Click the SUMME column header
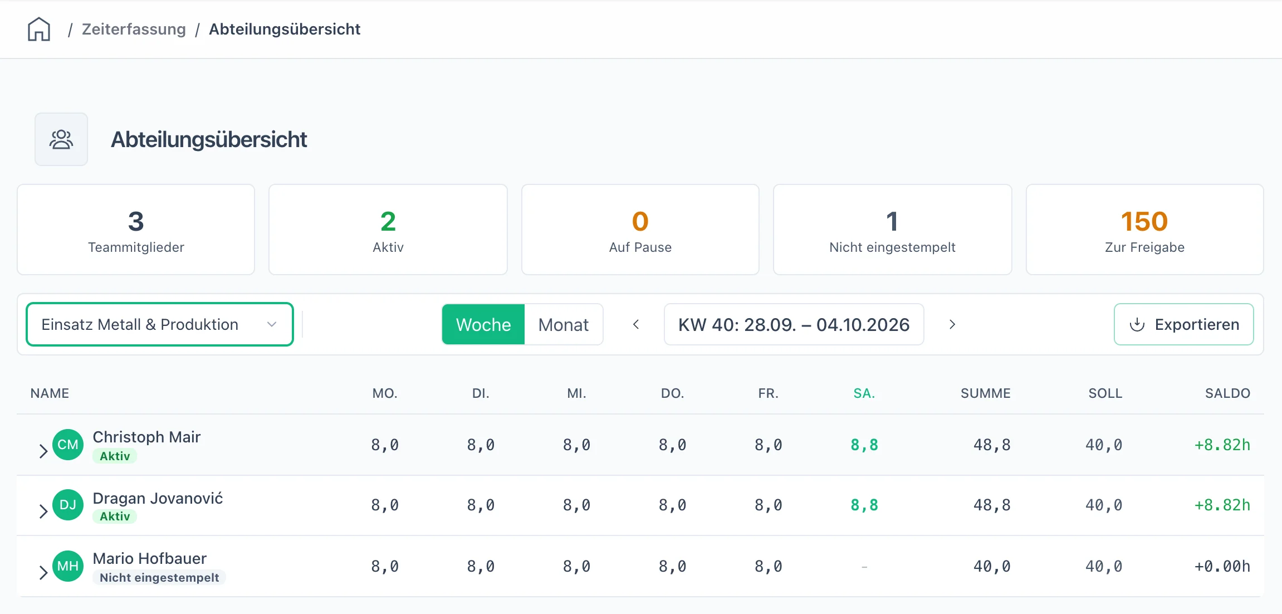 tap(986, 393)
